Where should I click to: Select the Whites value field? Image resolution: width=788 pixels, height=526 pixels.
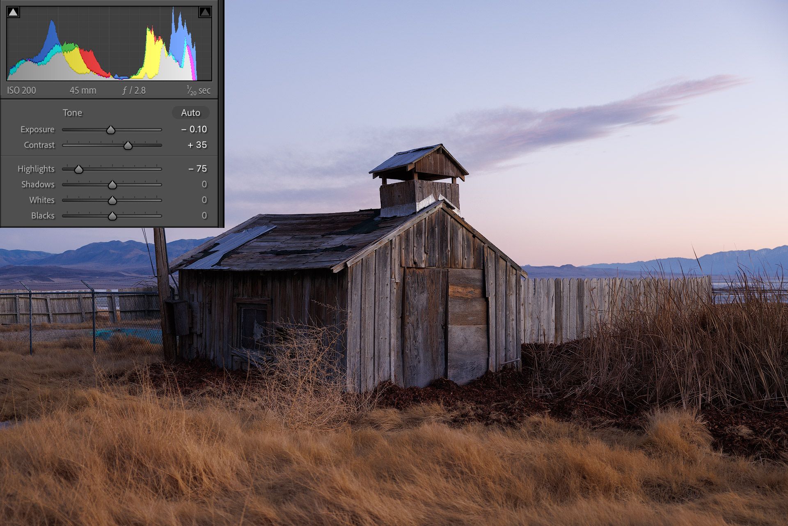pos(204,200)
